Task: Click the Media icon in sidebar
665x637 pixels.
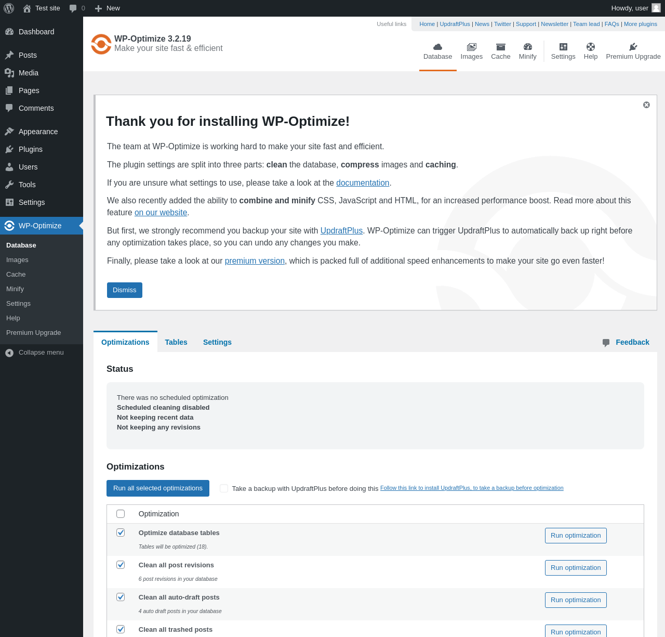Action: pos(9,73)
